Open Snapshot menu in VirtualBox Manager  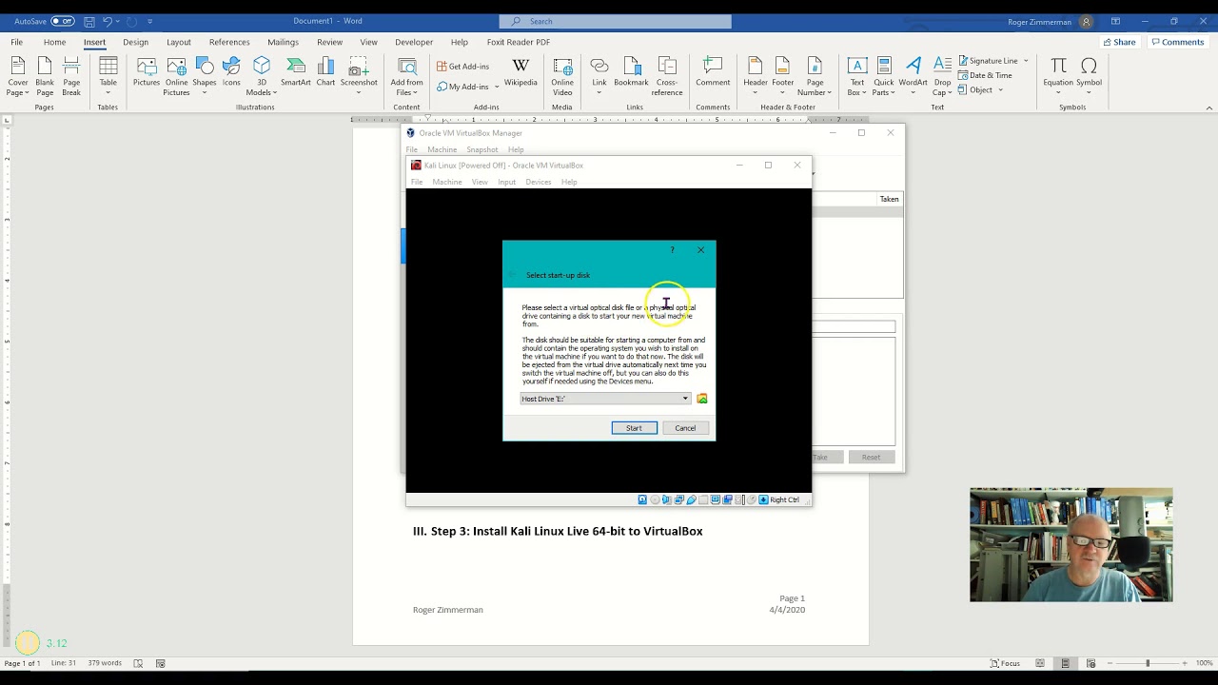[482, 149]
